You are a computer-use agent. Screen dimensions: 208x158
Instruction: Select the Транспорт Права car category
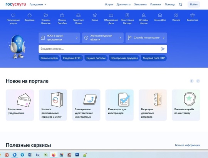click(79, 19)
